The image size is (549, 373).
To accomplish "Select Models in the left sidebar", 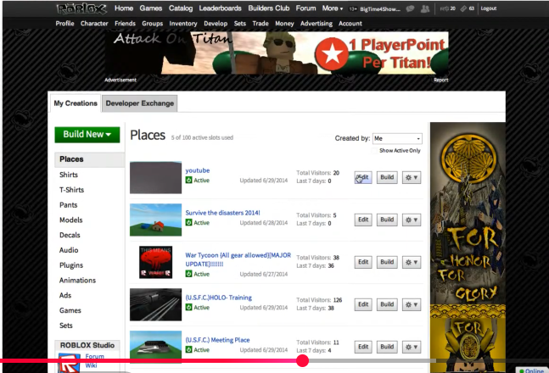I will pos(71,220).
